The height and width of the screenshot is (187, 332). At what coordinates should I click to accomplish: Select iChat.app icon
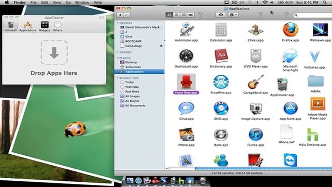[186, 109]
